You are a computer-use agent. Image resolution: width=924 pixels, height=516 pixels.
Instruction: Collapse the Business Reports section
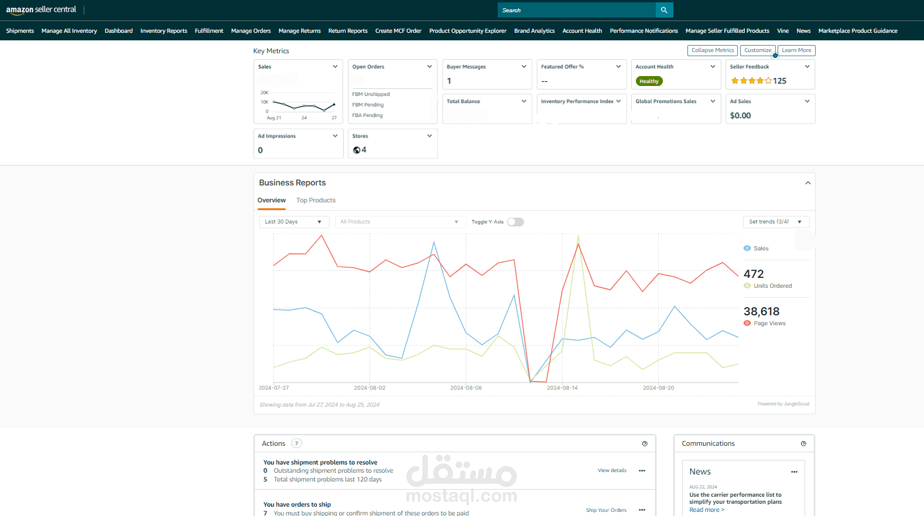(x=807, y=183)
